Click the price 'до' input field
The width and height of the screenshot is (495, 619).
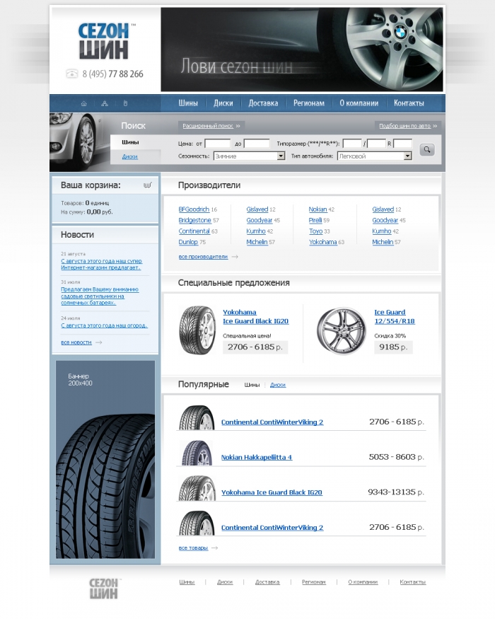pyautogui.click(x=257, y=144)
